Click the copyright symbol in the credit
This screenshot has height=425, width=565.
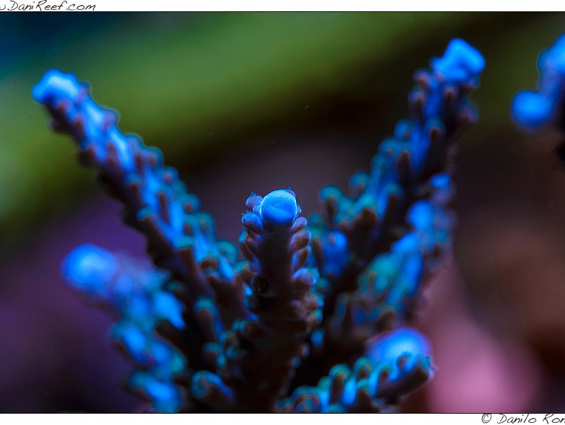(487, 418)
